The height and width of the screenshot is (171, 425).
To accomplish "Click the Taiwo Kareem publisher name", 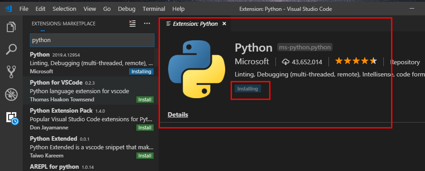I will [47, 156].
